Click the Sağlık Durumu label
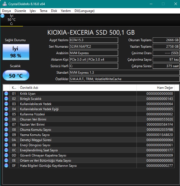 [x=15, y=40]
